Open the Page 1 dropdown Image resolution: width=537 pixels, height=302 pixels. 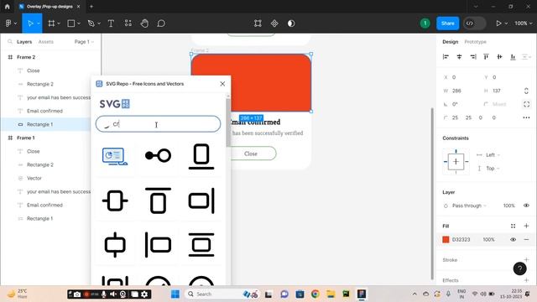point(84,42)
